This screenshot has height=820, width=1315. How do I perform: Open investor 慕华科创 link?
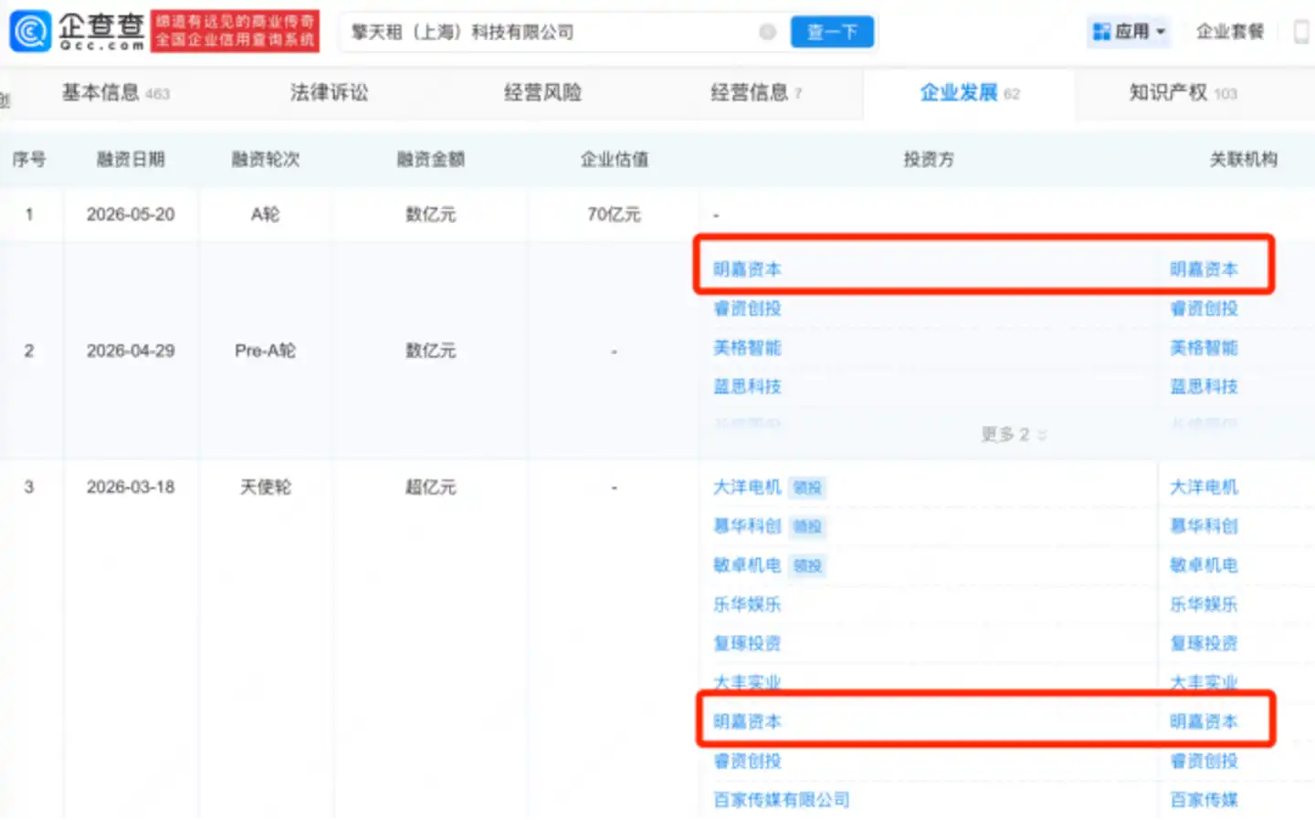point(747,526)
